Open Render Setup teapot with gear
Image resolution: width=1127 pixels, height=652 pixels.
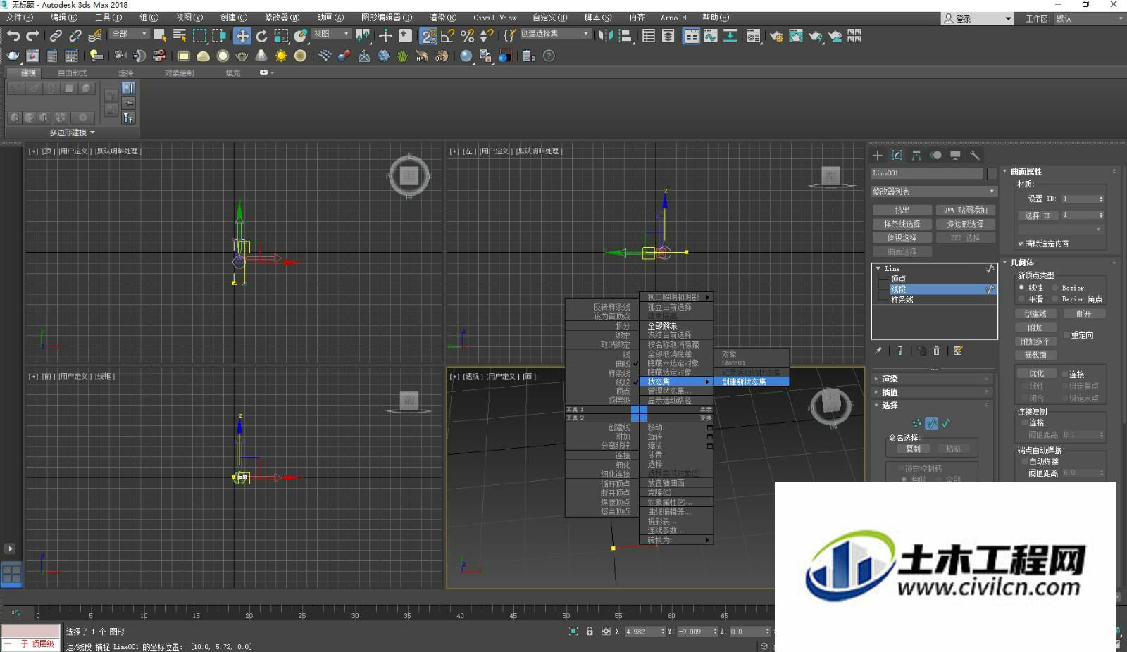[x=776, y=36]
